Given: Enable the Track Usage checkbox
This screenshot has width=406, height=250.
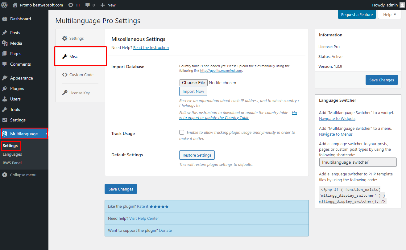Looking at the screenshot, I should (x=182, y=132).
